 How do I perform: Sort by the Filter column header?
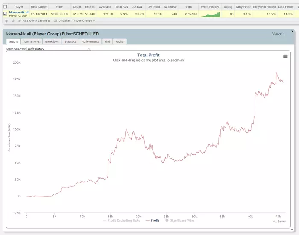click(x=59, y=7)
